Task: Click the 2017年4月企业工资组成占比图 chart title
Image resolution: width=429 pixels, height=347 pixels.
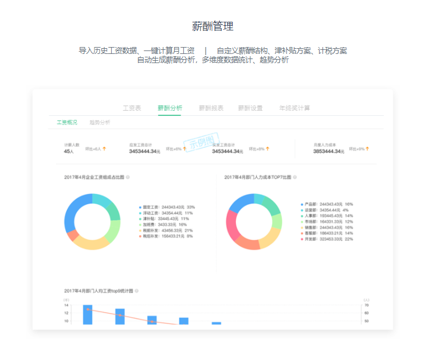Action: (x=94, y=177)
